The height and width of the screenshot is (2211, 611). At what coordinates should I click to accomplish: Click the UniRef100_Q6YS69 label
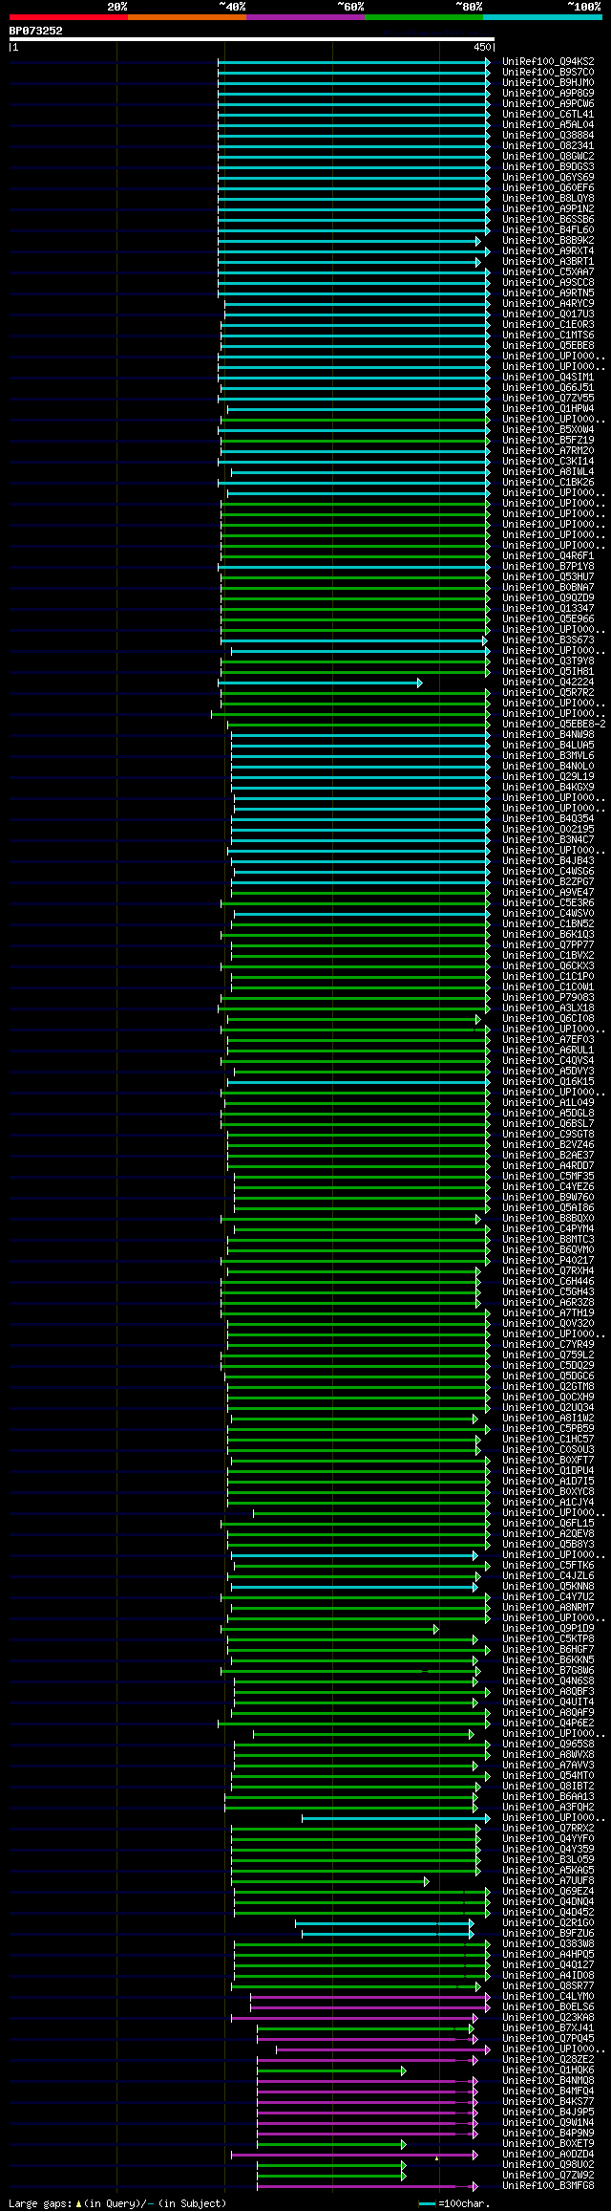548,177
